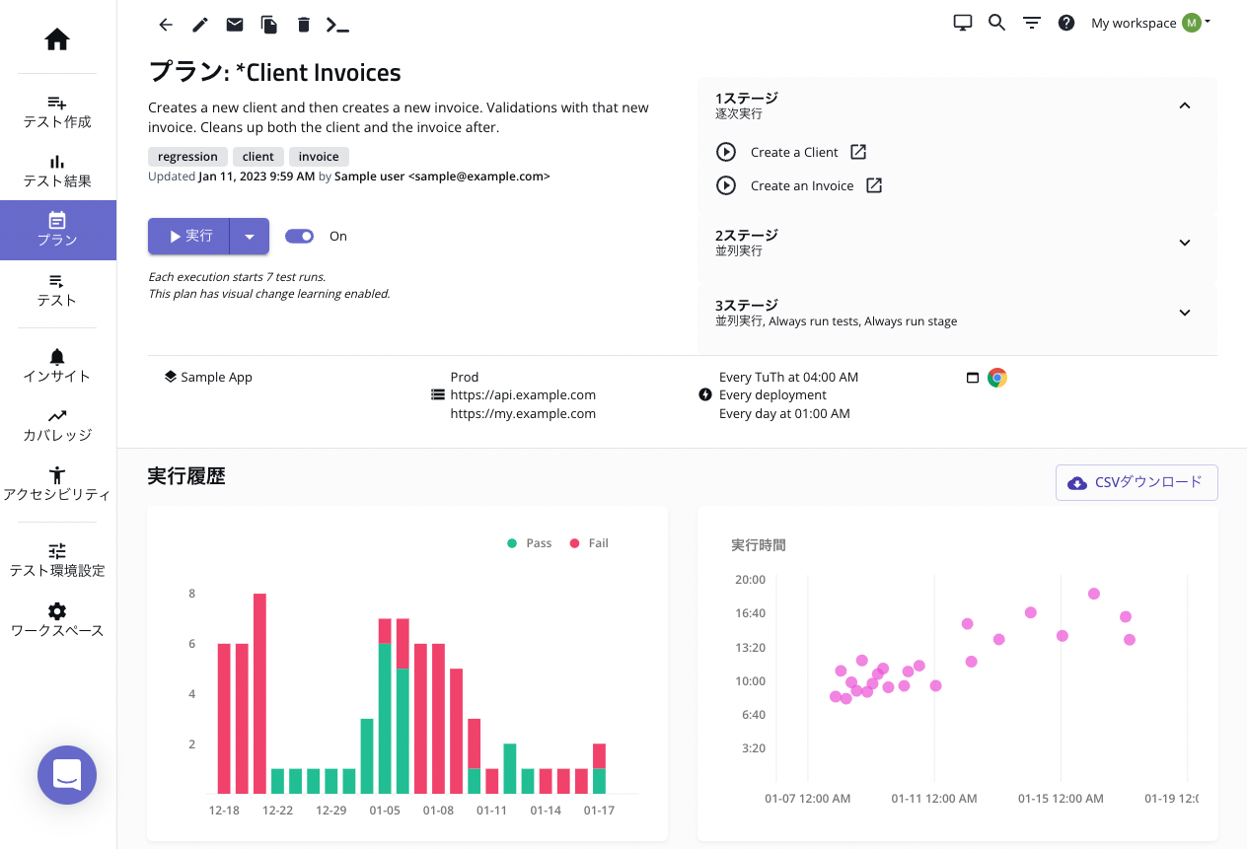Click the Sample App layers icon
This screenshot has width=1247, height=849.
pos(171,377)
